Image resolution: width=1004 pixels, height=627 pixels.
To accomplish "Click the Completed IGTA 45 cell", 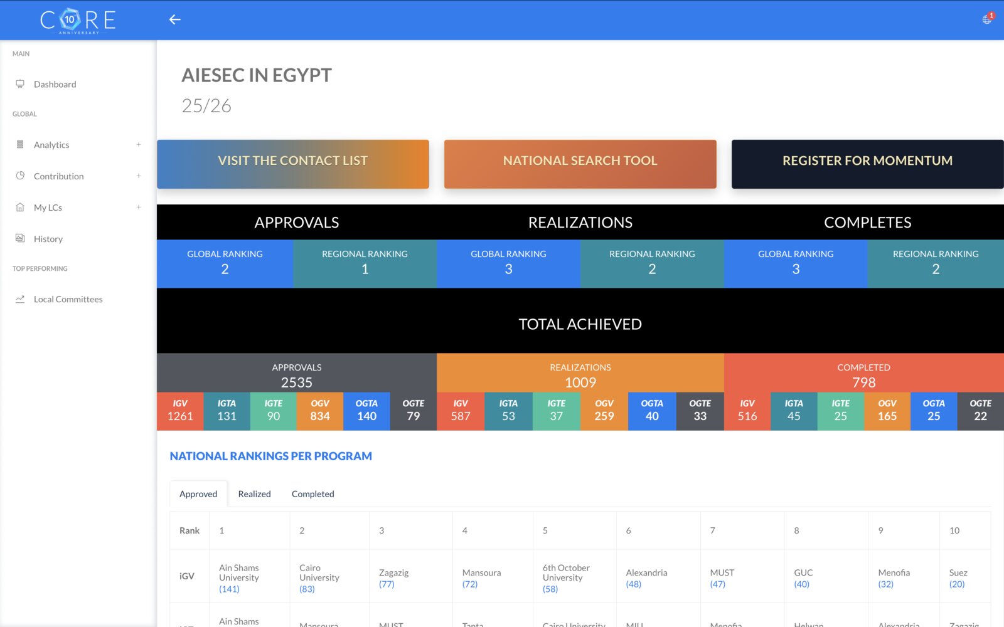I will (x=794, y=411).
